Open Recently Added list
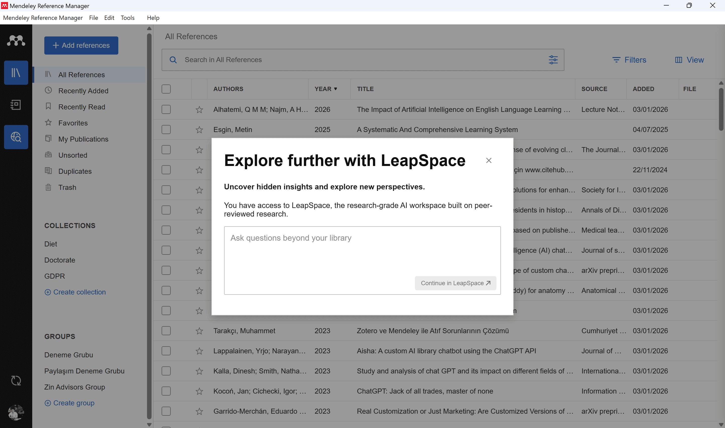The image size is (725, 428). 83,91
